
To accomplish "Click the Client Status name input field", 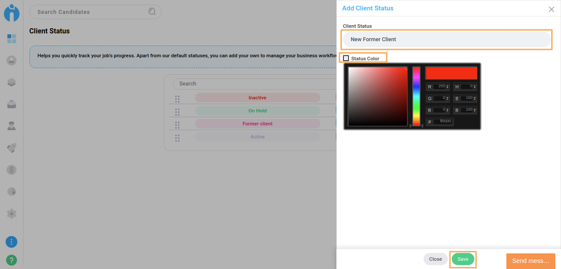I will [447, 39].
